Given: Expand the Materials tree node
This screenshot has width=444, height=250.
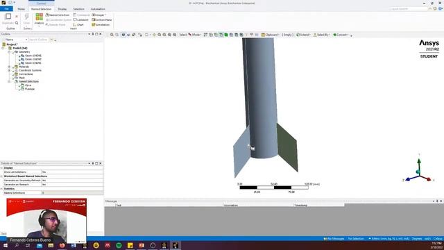Looking at the screenshot, I should [x=9, y=67].
